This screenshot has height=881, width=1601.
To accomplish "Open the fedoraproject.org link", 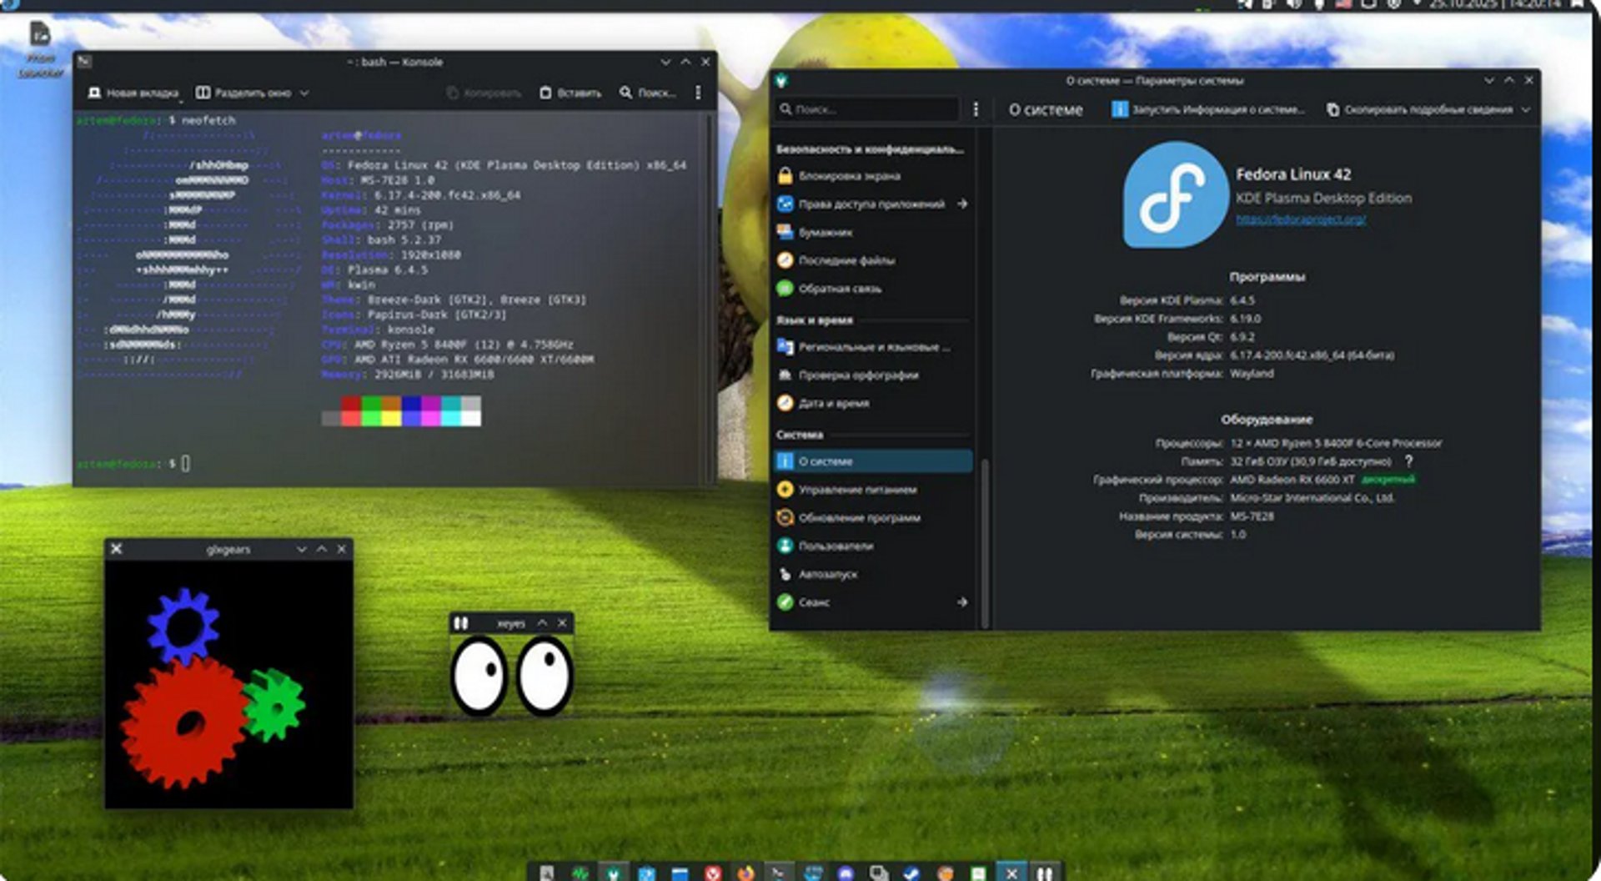I will (x=1301, y=219).
